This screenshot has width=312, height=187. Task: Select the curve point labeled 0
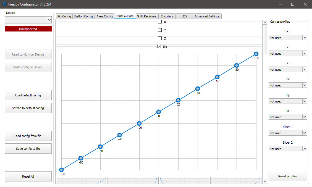point(158,112)
